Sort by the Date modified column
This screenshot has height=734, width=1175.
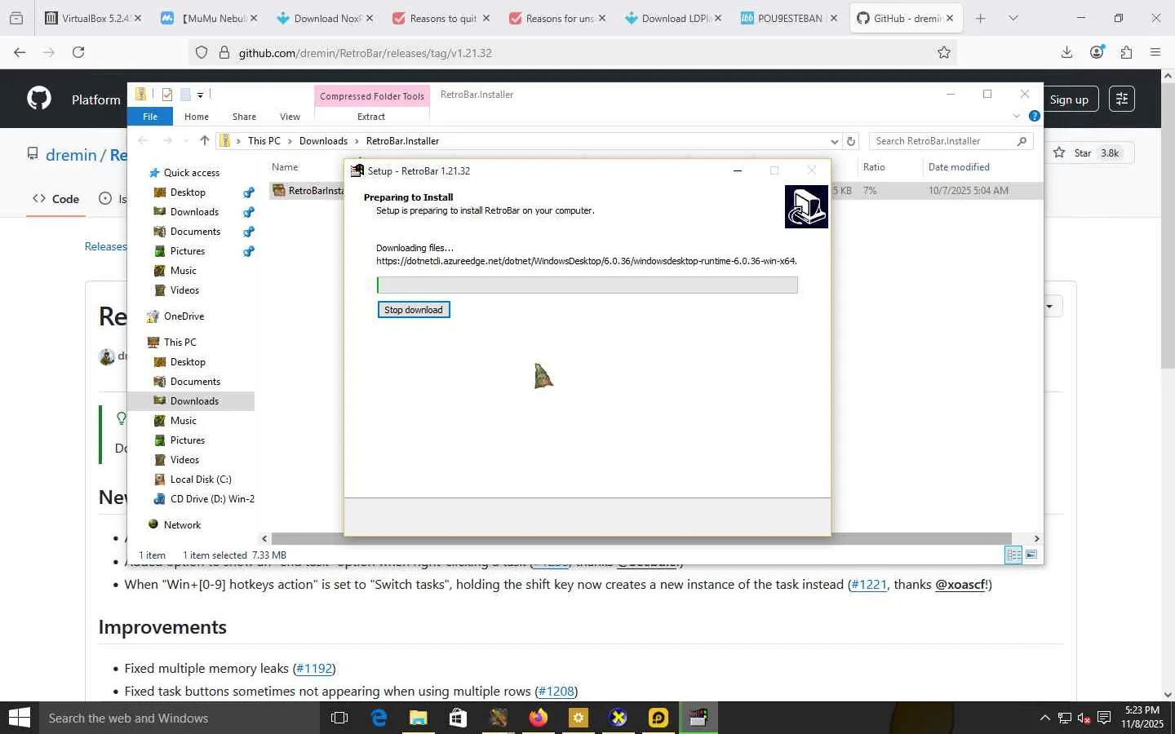pyautogui.click(x=959, y=167)
